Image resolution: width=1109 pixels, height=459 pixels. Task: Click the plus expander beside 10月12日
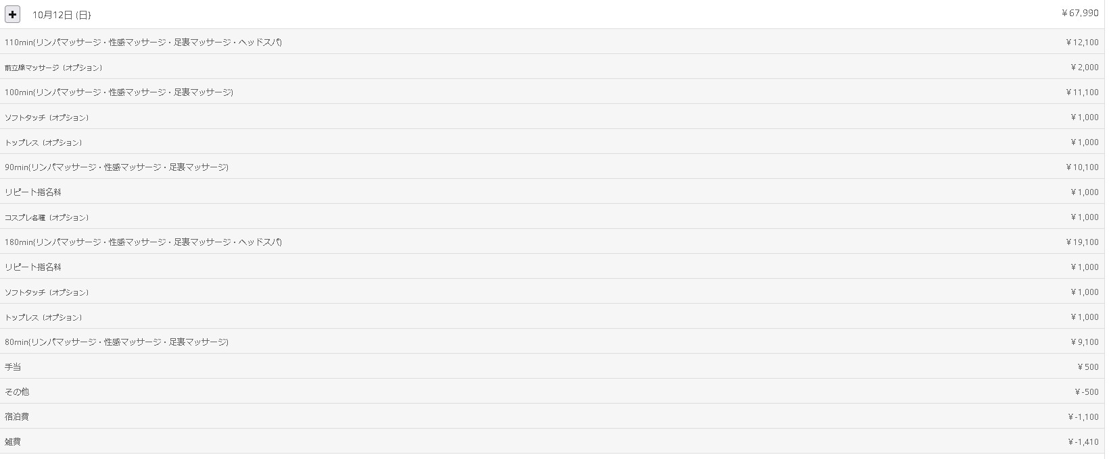(12, 14)
